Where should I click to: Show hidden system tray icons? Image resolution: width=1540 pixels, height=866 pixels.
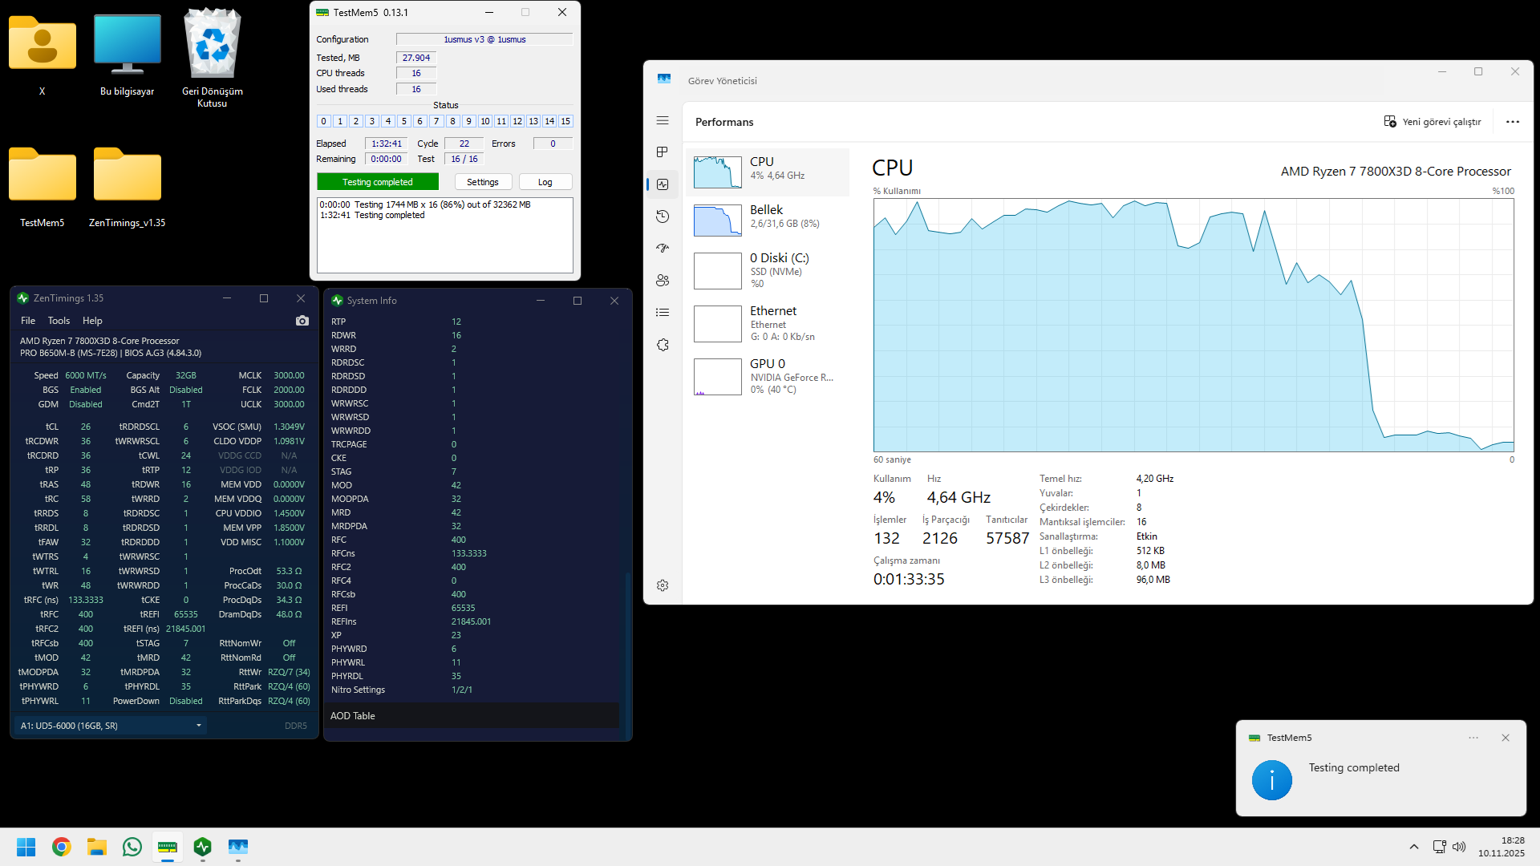point(1414,847)
